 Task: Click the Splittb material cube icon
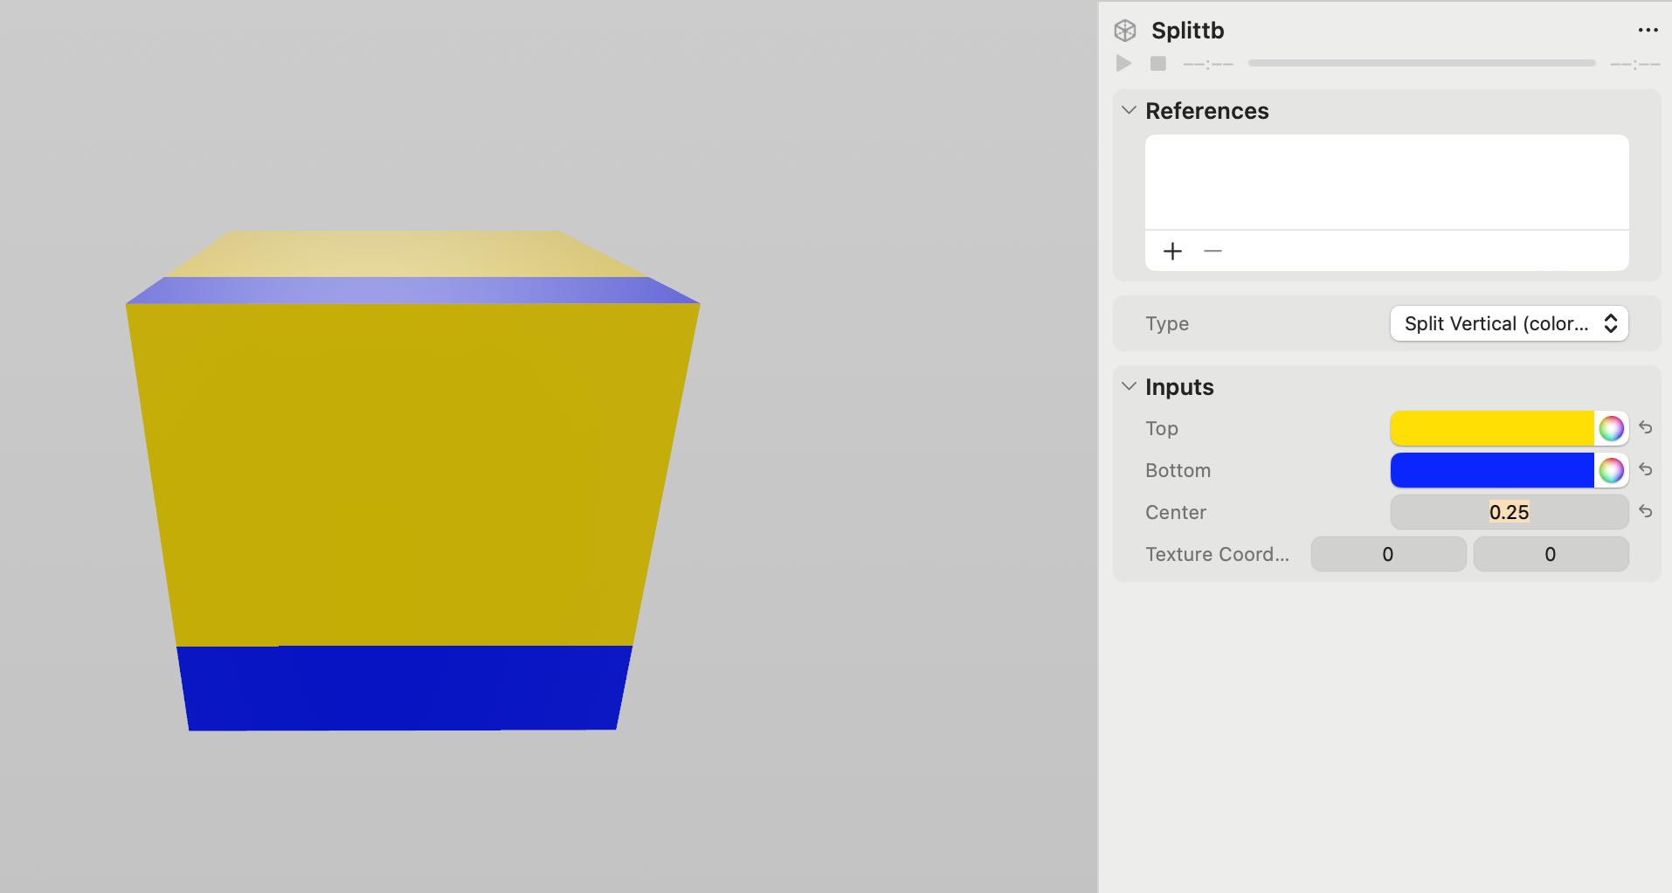[1125, 31]
